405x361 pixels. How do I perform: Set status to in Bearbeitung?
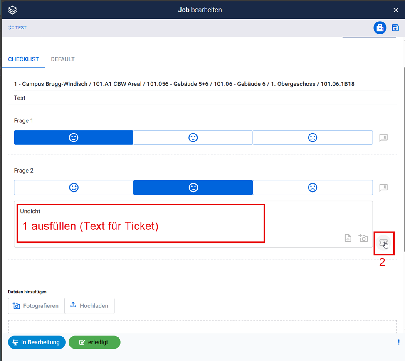[37, 342]
